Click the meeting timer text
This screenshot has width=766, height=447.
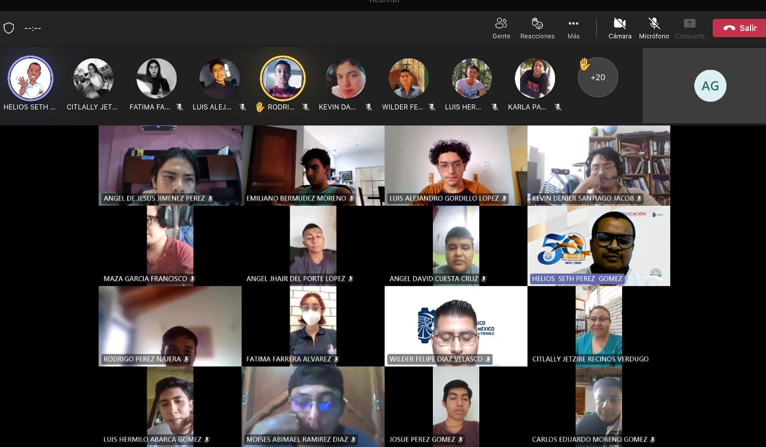click(x=33, y=28)
